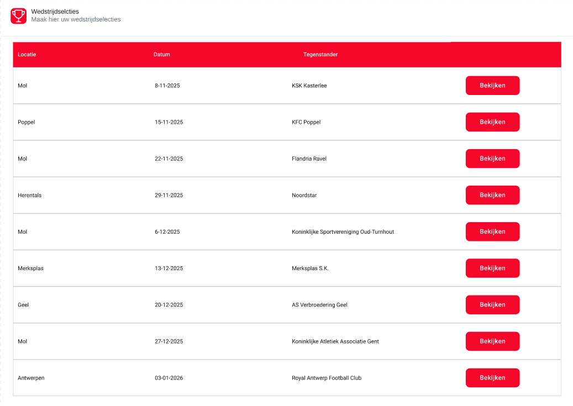The width and height of the screenshot is (573, 406).
Task: Click location Antwerpen
Action: (x=31, y=378)
